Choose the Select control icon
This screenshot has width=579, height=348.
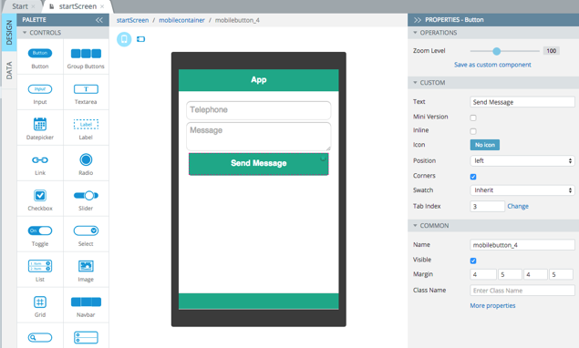click(x=86, y=230)
